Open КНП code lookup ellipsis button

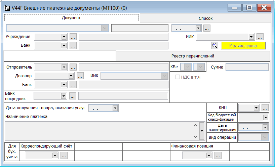(x=265, y=108)
